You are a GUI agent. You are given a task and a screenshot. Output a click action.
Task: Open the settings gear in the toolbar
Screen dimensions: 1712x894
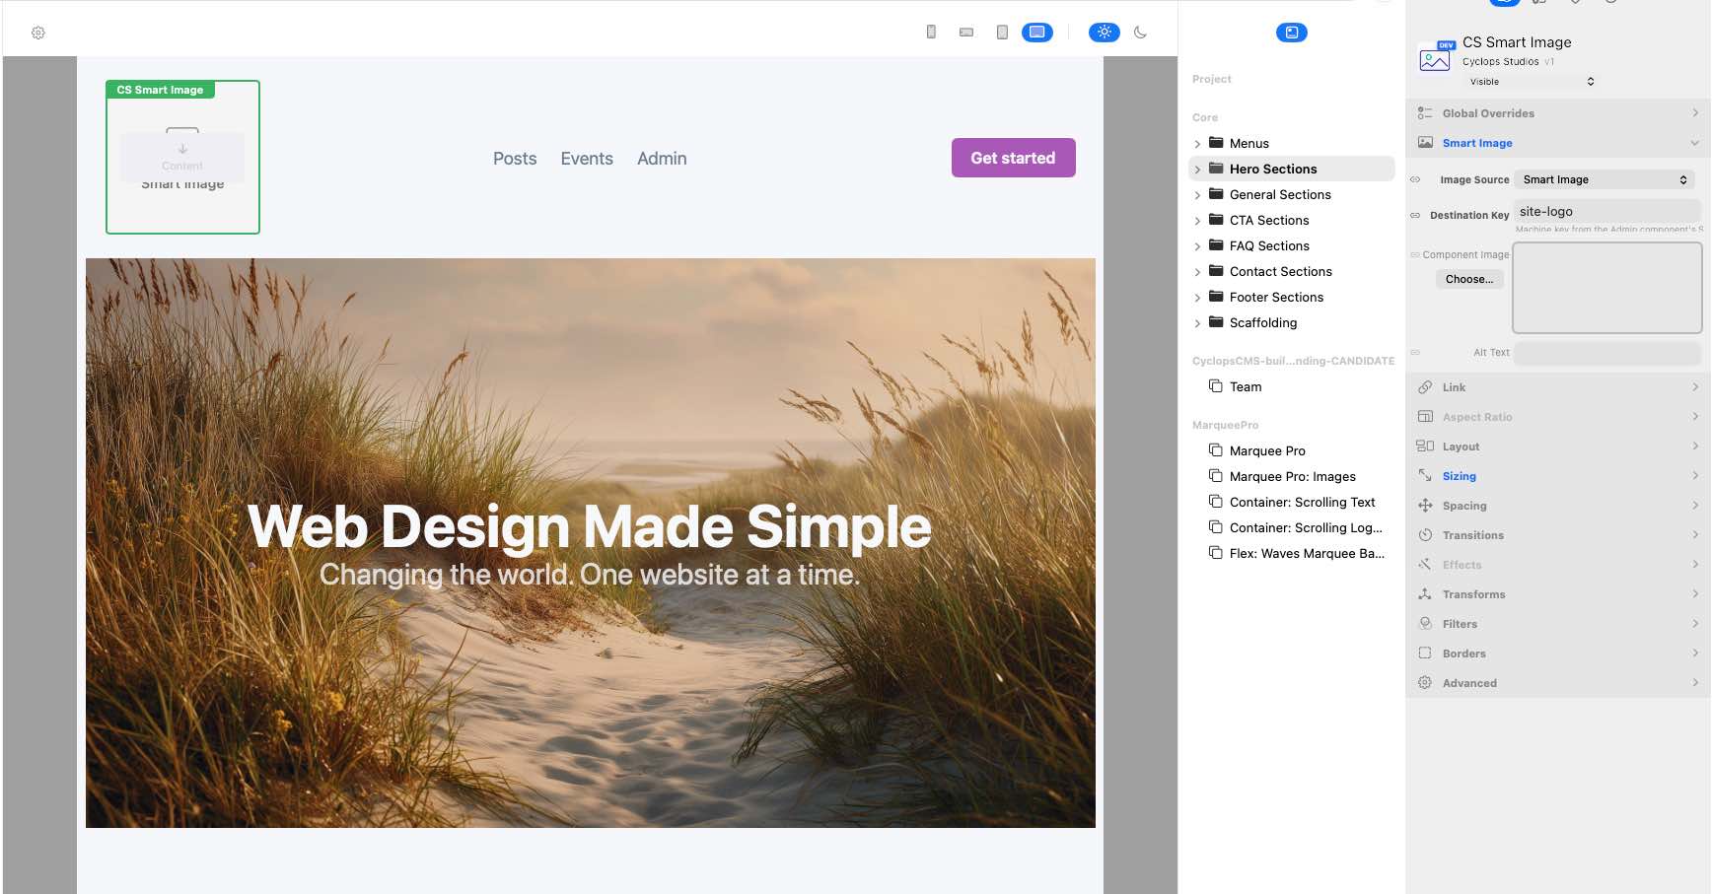[38, 33]
